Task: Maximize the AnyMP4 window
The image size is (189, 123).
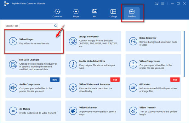Action: click(178, 3)
